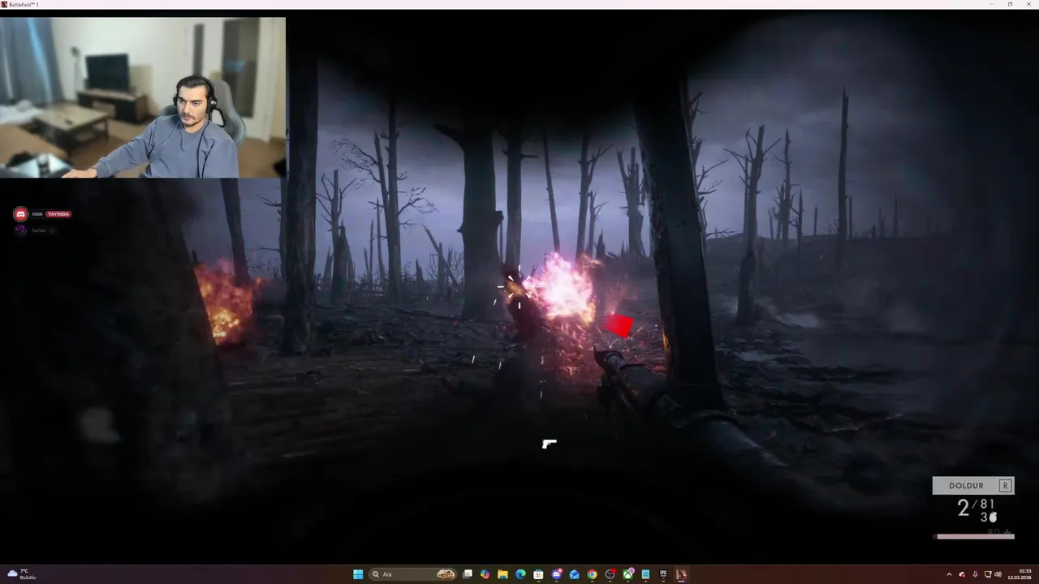Click the DOLDUR reload prompt
1039x584 pixels.
click(973, 486)
